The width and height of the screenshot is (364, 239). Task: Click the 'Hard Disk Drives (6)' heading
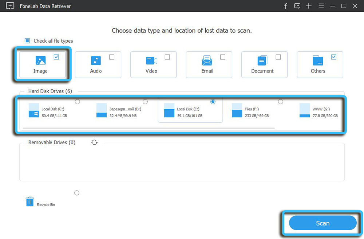point(50,91)
